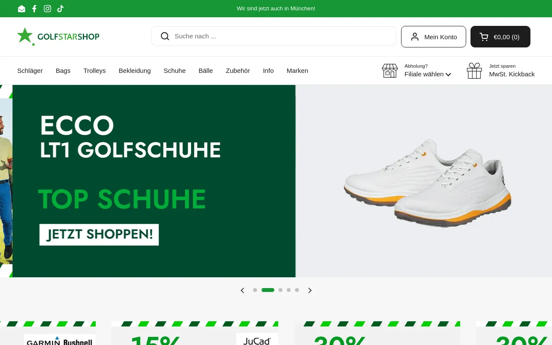Open the Bekleidung menu

pyautogui.click(x=135, y=71)
